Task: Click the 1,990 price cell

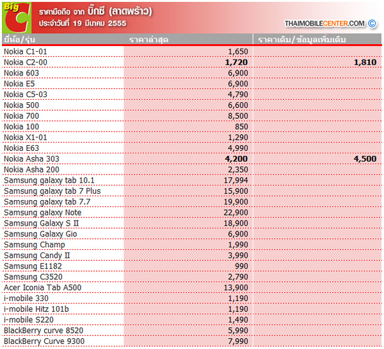Action: click(238, 245)
